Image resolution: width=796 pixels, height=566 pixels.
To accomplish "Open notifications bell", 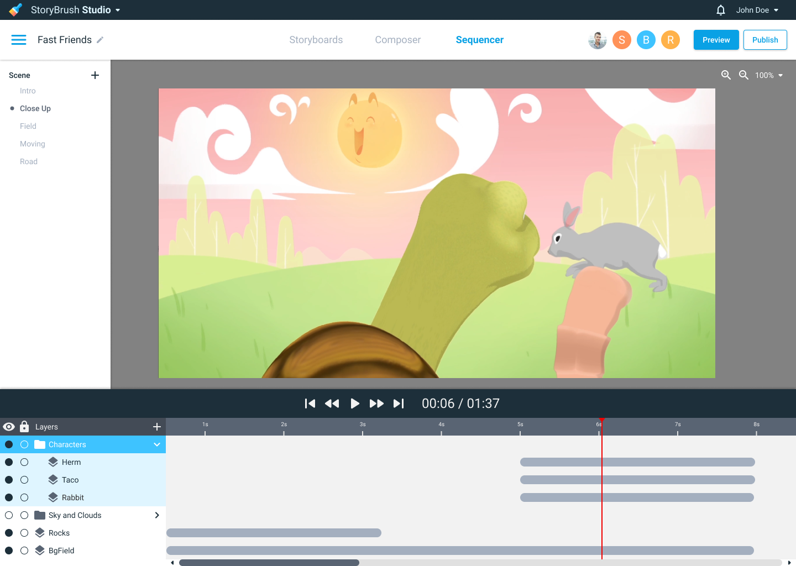I will tap(720, 10).
